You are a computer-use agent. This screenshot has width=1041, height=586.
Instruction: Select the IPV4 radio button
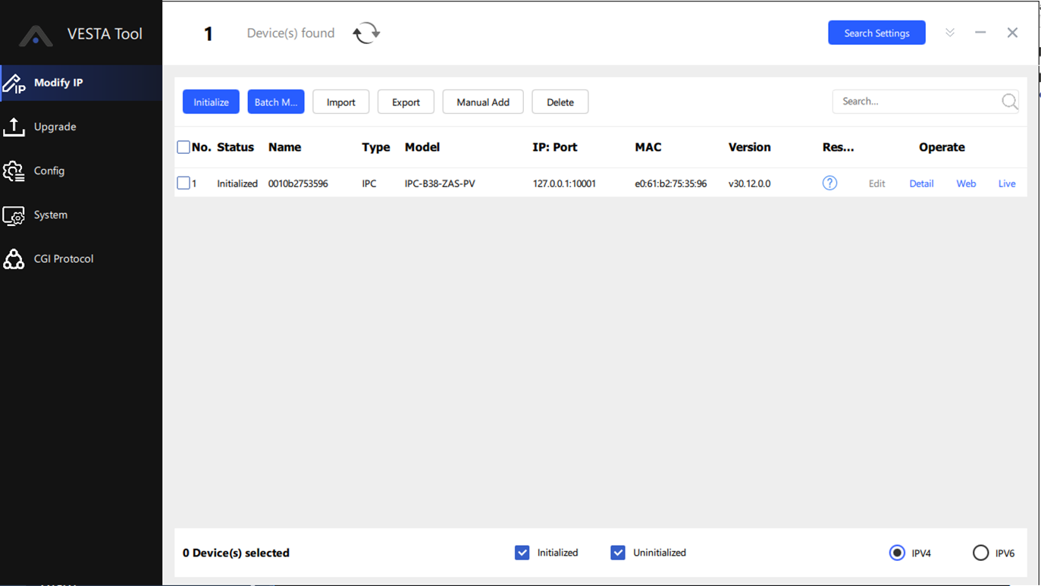click(x=897, y=553)
